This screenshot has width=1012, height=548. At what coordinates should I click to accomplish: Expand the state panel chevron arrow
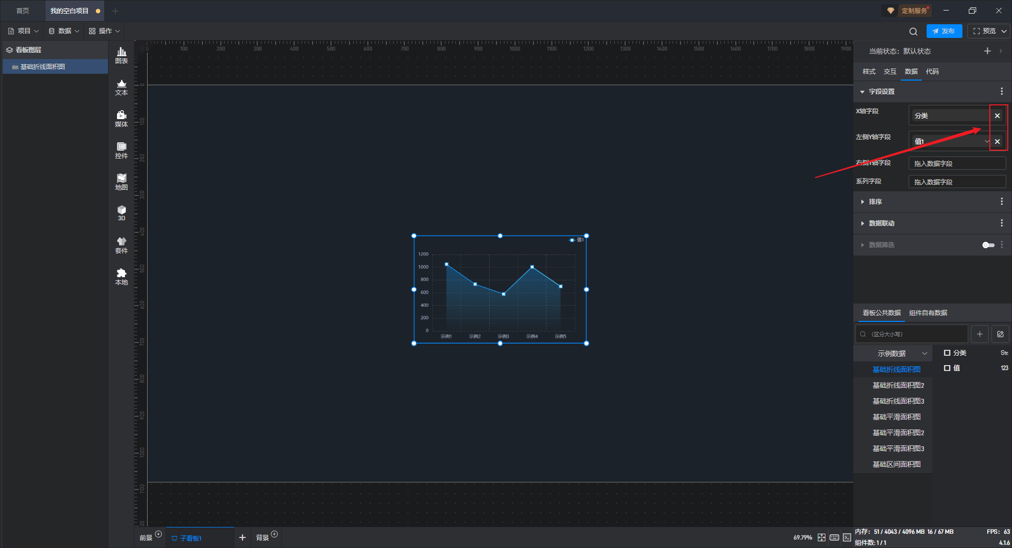[1000, 51]
